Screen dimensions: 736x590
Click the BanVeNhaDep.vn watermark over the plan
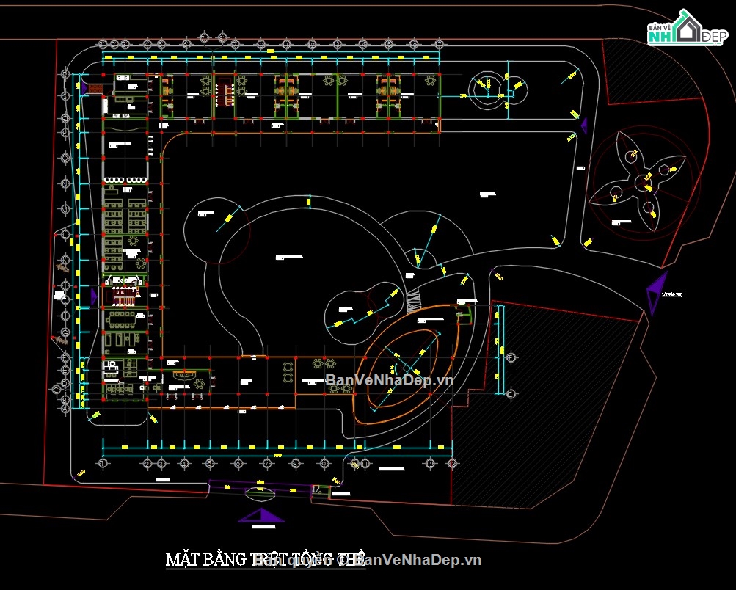389,379
